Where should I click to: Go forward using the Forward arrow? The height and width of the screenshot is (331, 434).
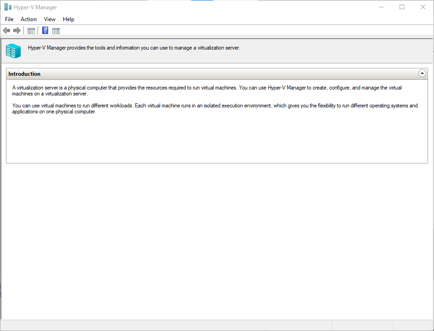tap(17, 30)
